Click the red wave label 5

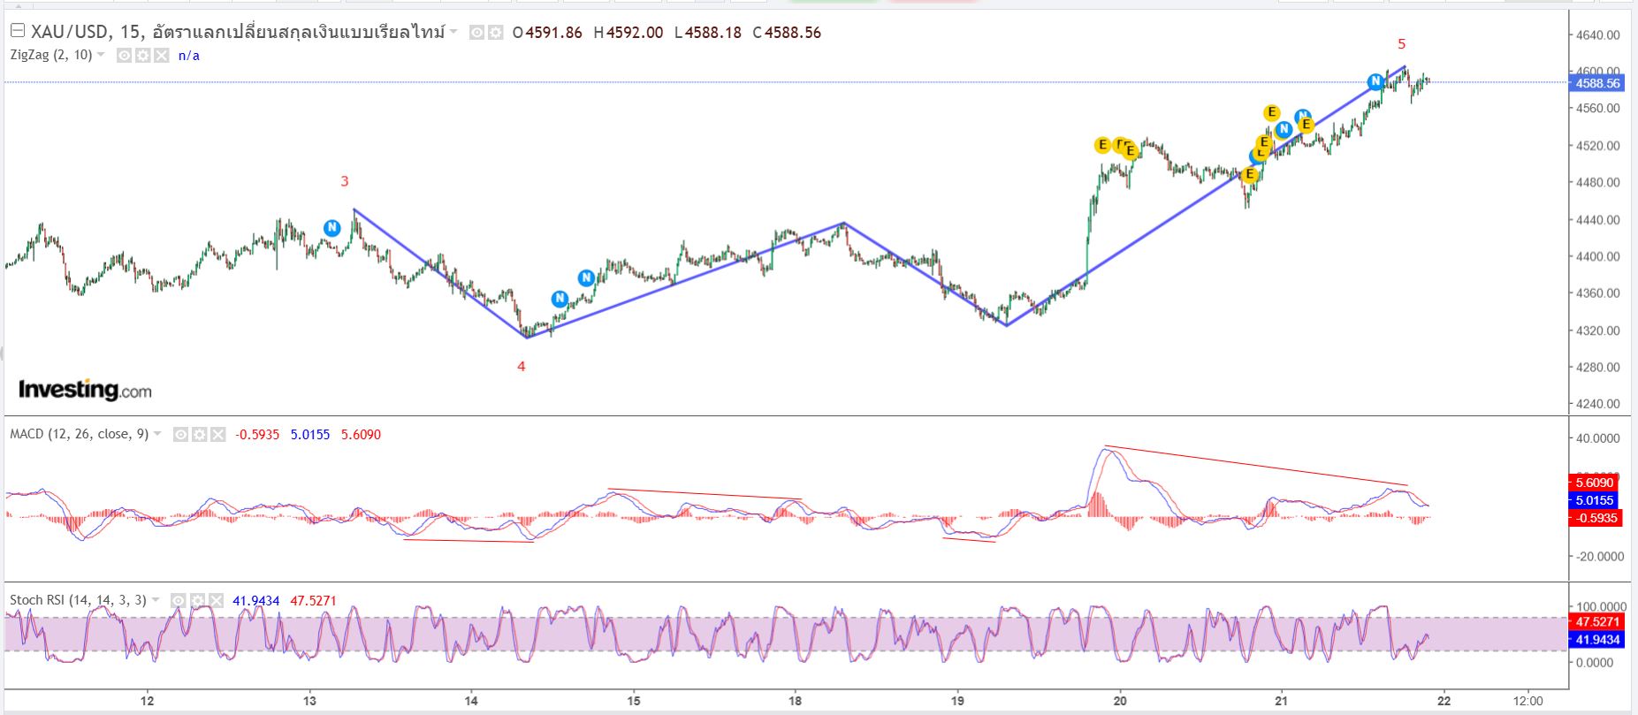point(1401,44)
